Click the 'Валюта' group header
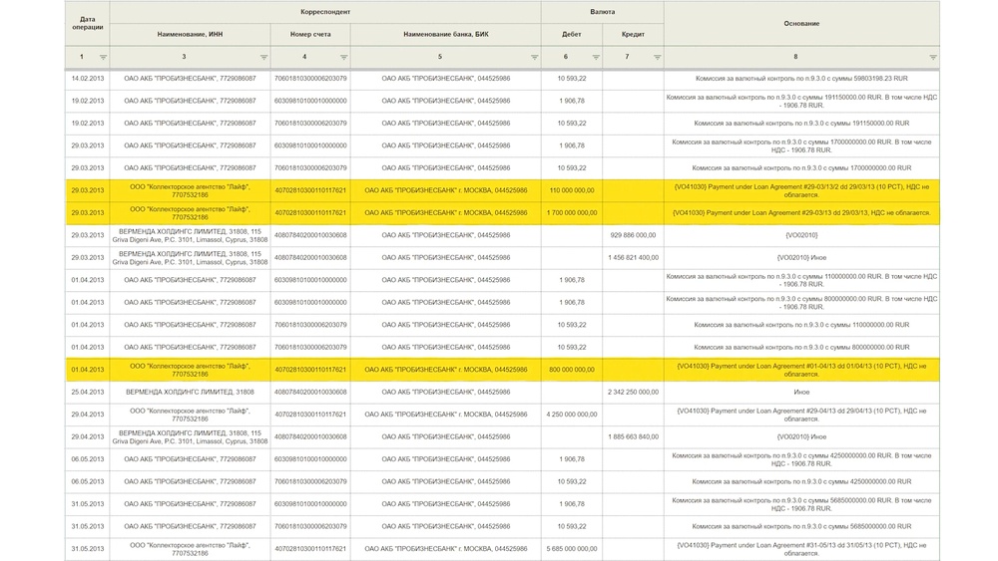 pos(603,11)
